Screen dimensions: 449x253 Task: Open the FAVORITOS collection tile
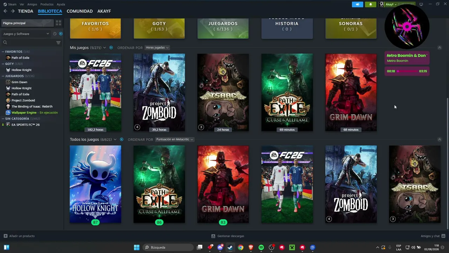pos(95,28)
